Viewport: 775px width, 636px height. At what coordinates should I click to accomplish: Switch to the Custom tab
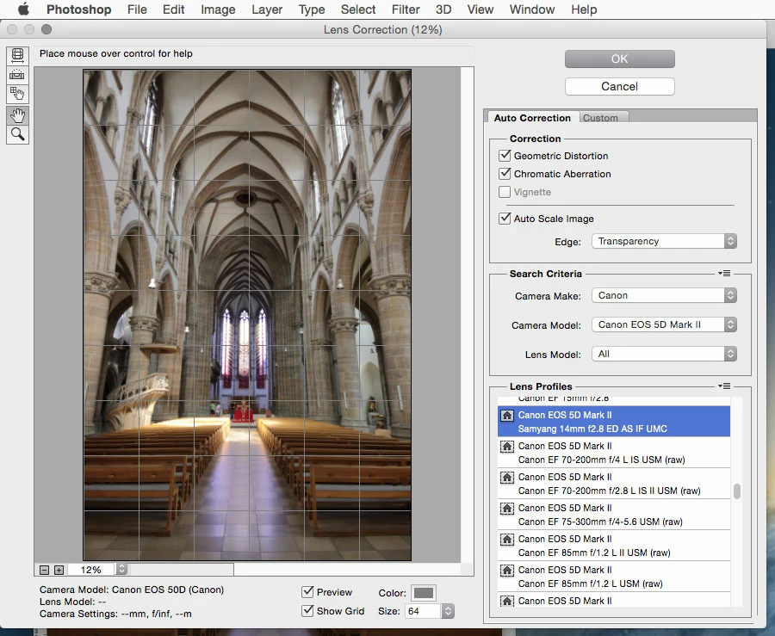pyautogui.click(x=600, y=118)
